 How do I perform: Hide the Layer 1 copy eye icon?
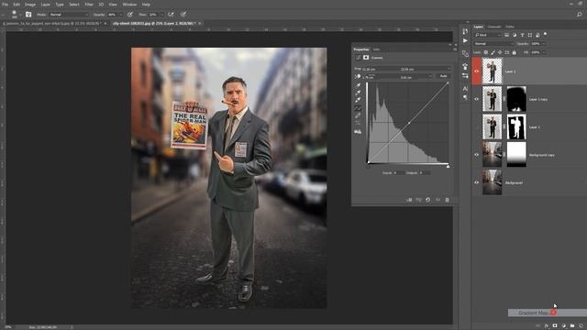(477, 99)
